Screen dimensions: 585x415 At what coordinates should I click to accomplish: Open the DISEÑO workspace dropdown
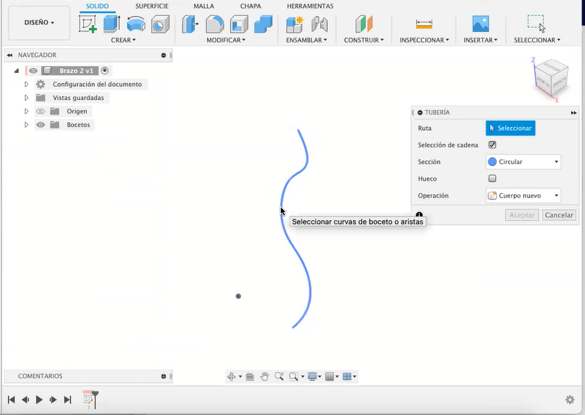(39, 22)
